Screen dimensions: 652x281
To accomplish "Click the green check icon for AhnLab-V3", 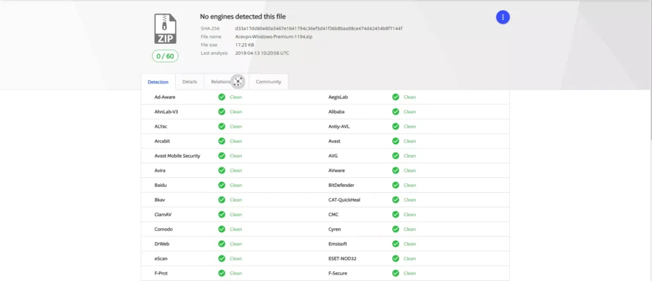I will tap(222, 112).
